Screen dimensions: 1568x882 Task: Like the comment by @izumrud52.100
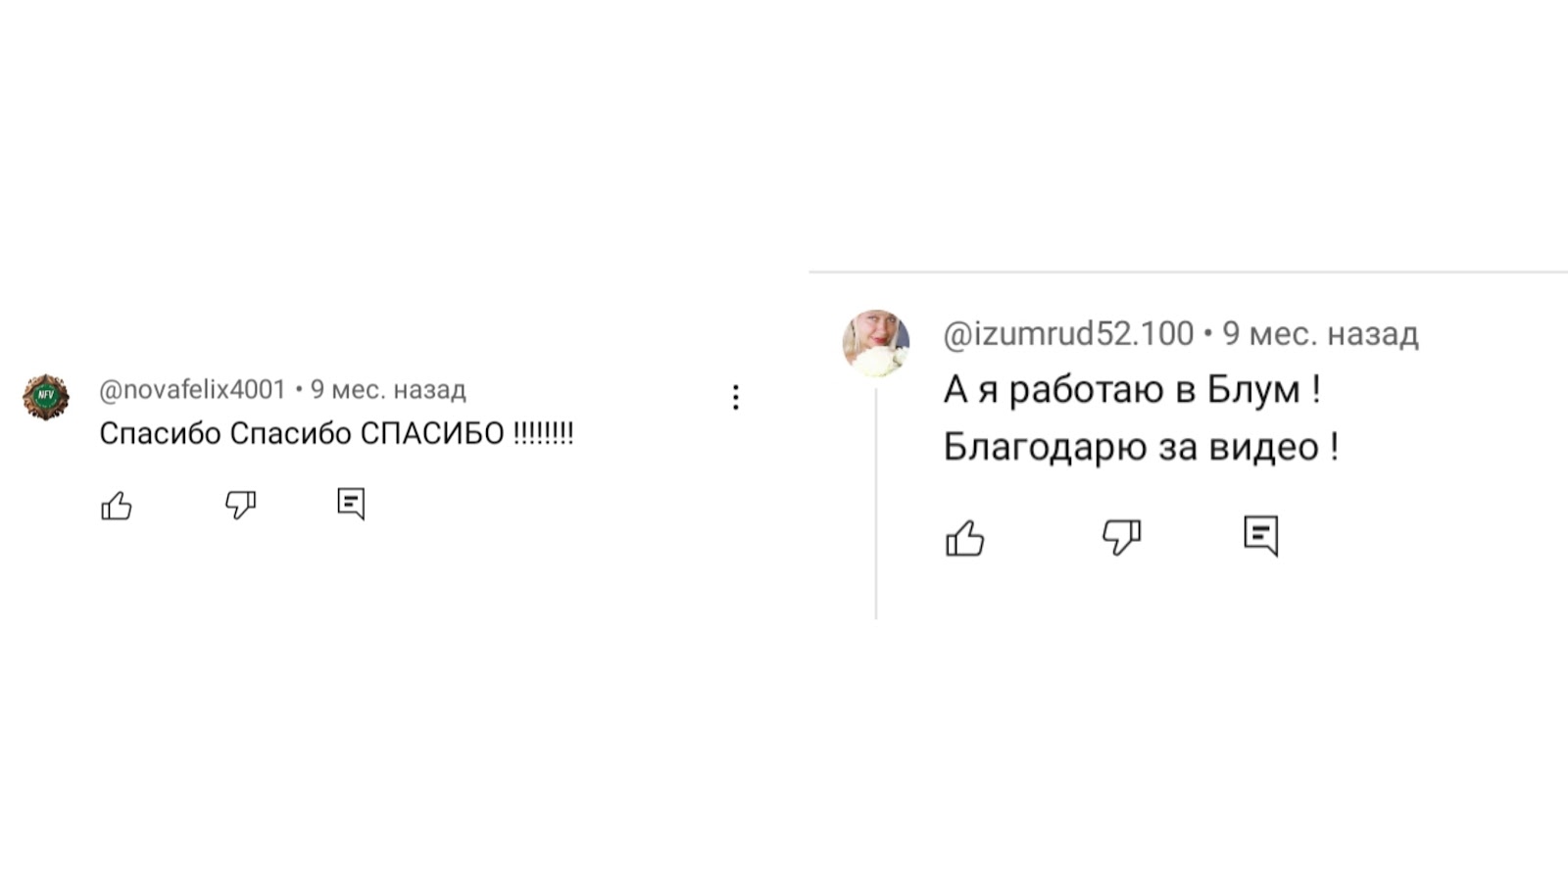pos(965,538)
